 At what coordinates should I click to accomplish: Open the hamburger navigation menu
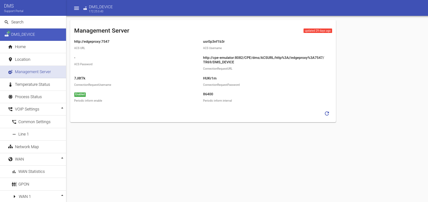77,8
